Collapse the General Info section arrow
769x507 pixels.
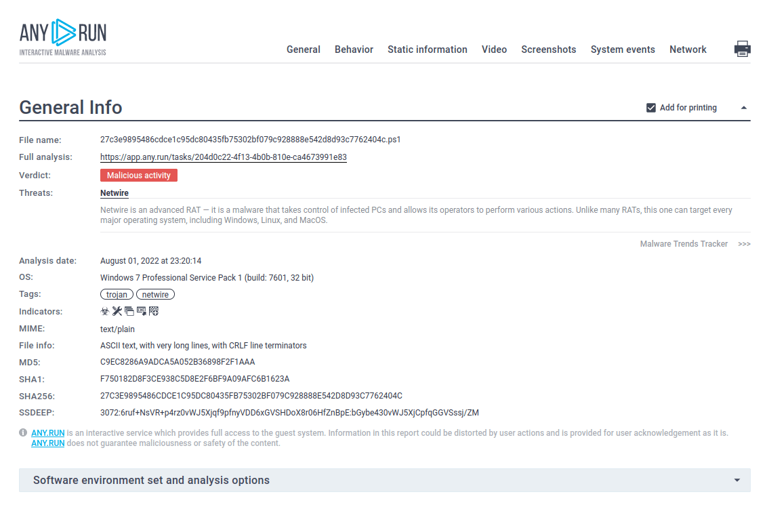743,108
